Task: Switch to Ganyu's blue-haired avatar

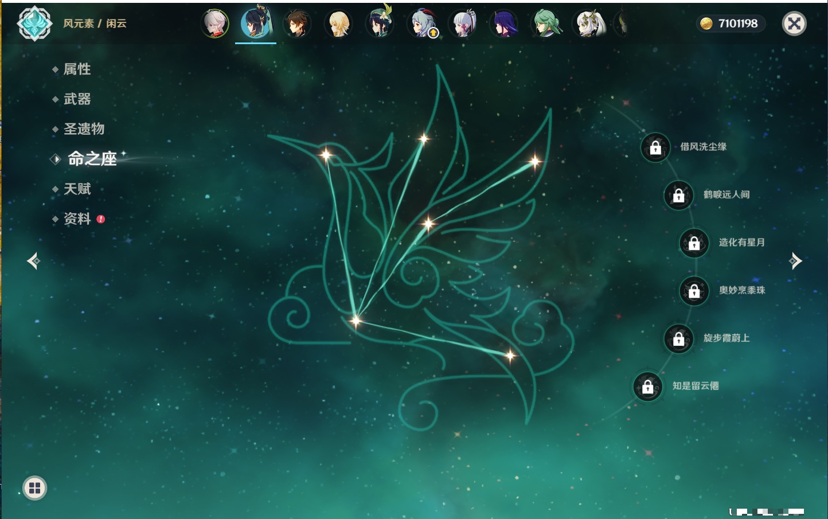Action: [421, 24]
